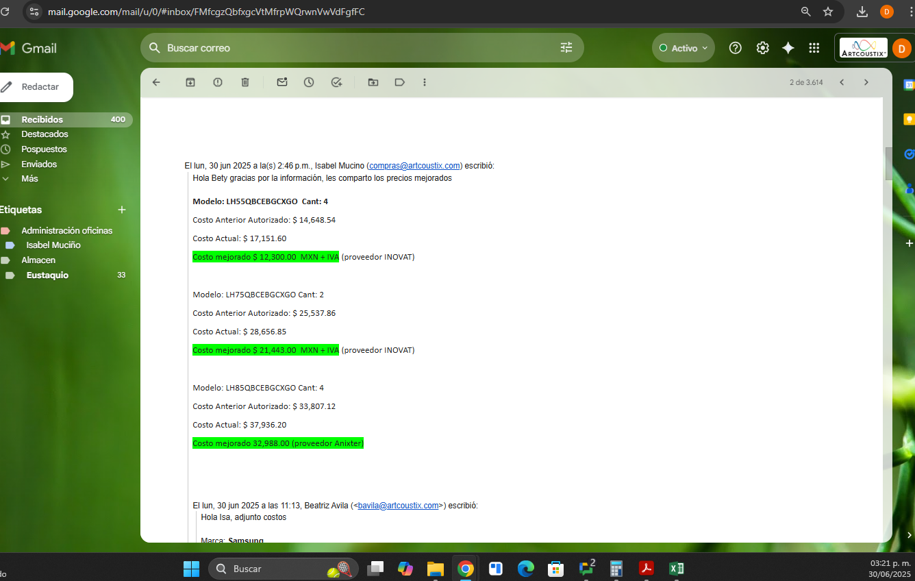915x581 pixels.
Task: Open Chrome three-dot menu
Action: click(x=910, y=12)
